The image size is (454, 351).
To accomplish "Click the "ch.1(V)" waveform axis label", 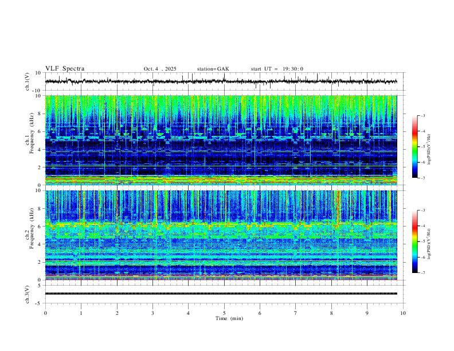I will coord(28,81).
